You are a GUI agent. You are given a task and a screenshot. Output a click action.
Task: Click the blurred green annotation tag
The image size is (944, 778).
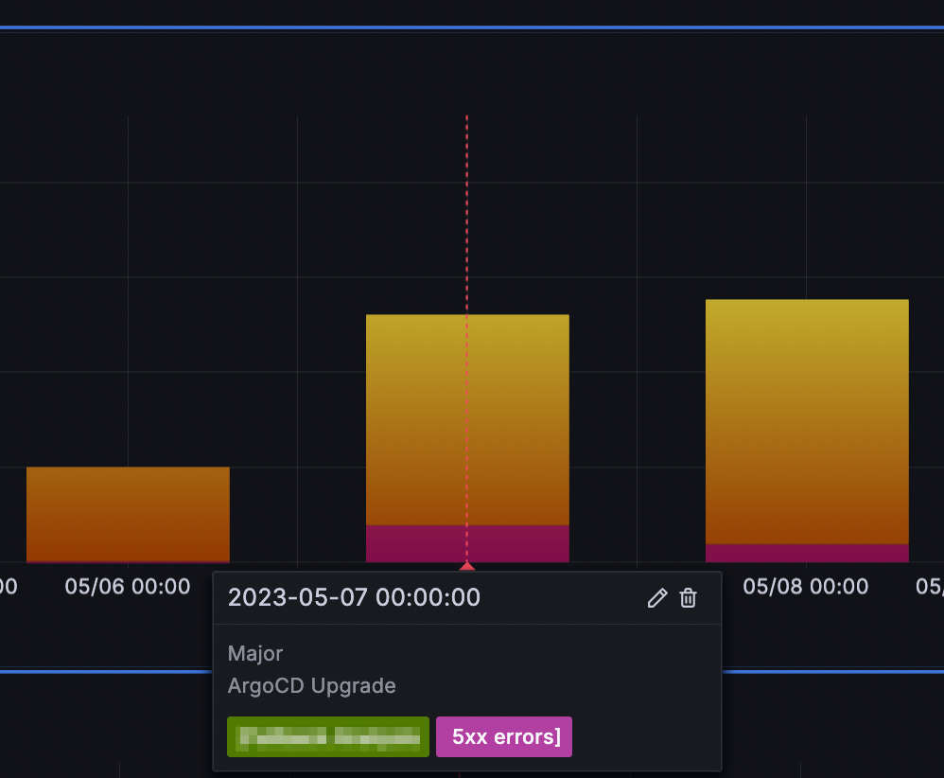click(328, 736)
